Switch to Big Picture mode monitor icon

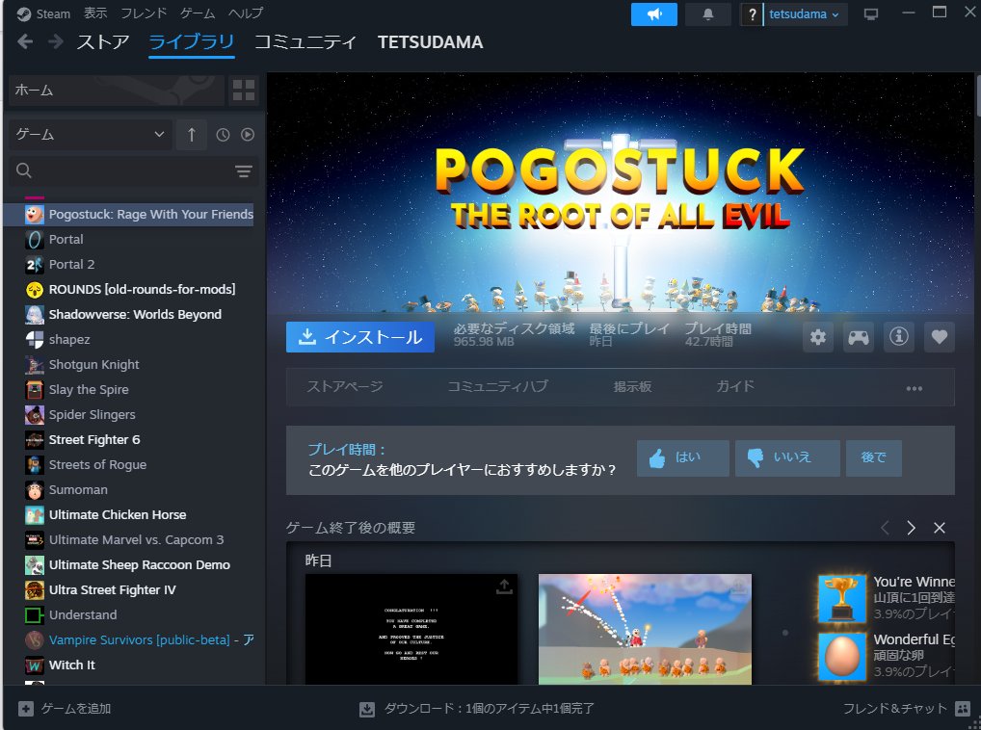click(871, 13)
